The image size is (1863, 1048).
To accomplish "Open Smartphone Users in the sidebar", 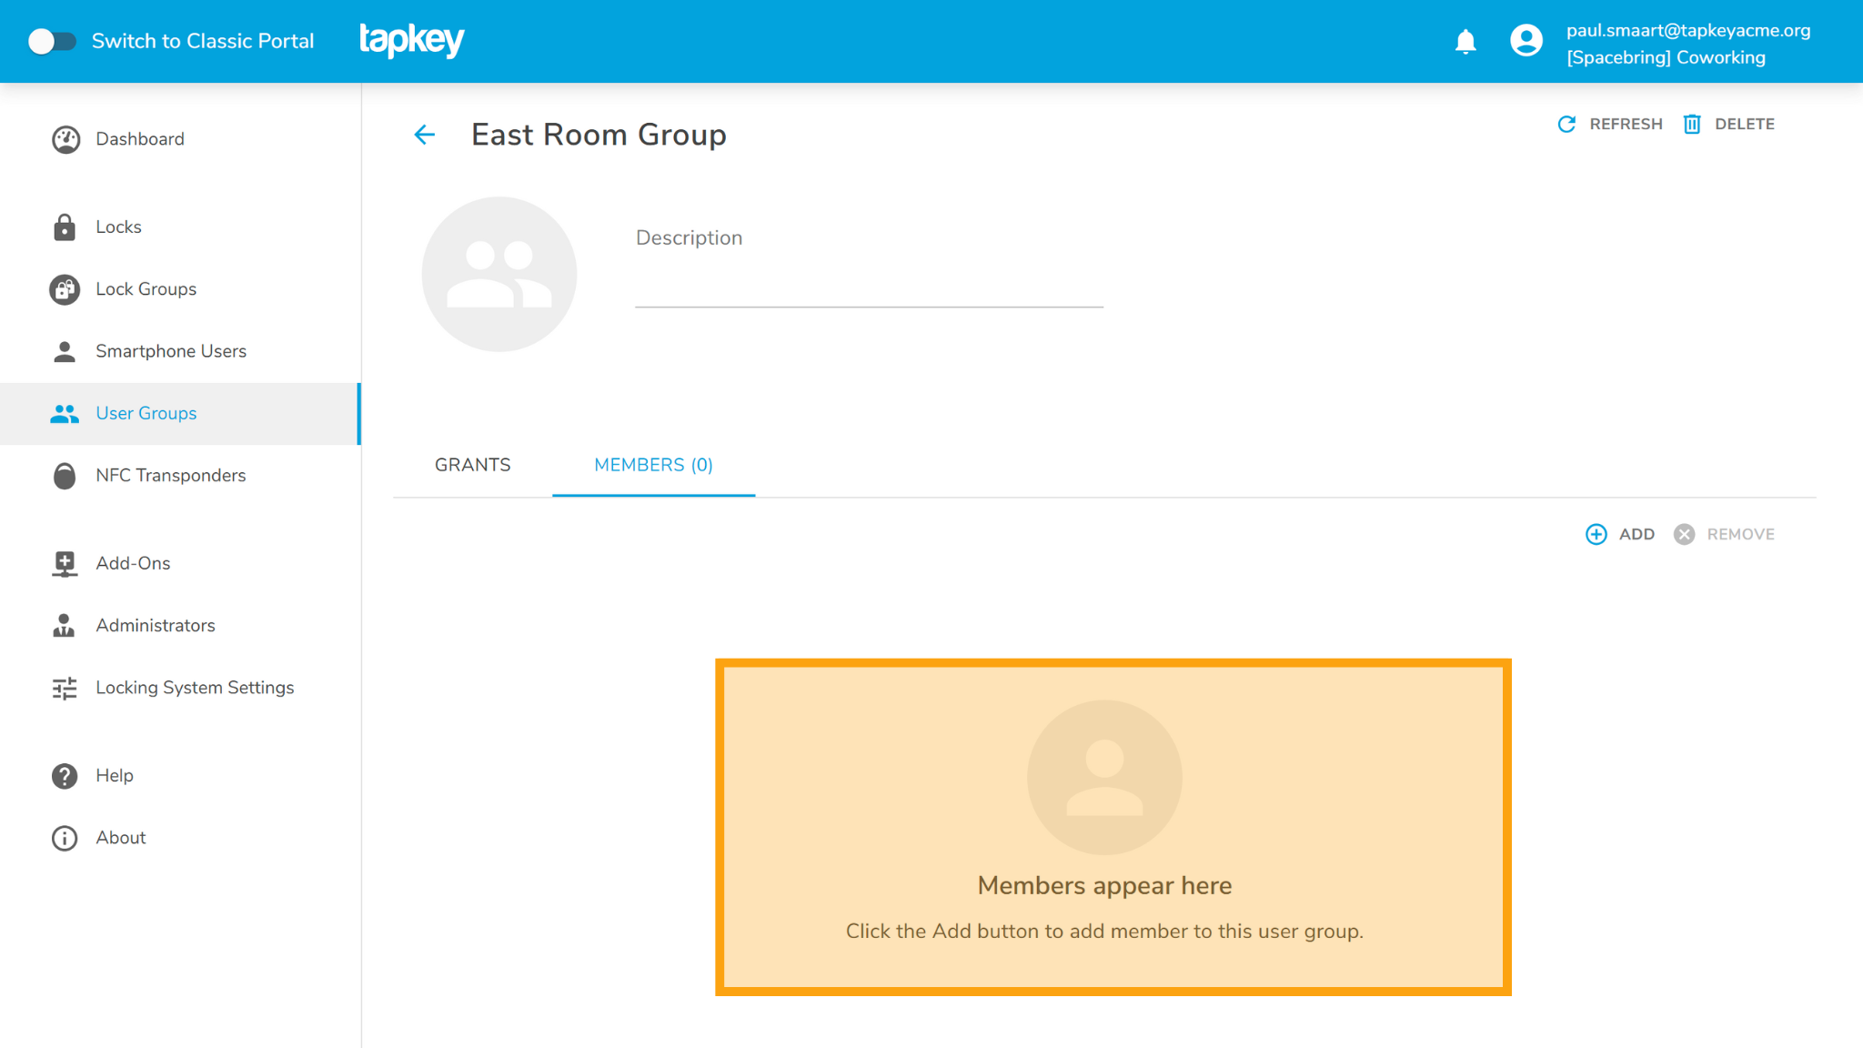I will point(180,351).
